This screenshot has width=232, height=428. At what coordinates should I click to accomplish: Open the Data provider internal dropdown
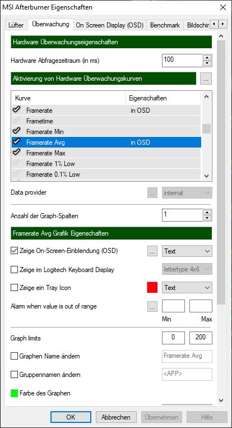(187, 193)
